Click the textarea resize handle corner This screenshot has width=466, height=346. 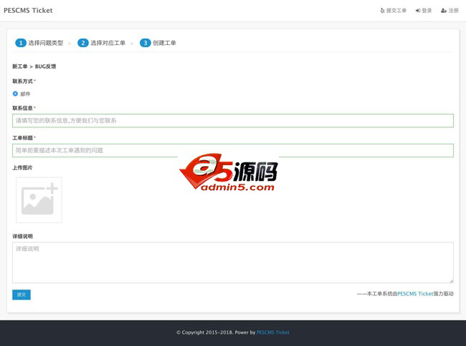pyautogui.click(x=452, y=280)
